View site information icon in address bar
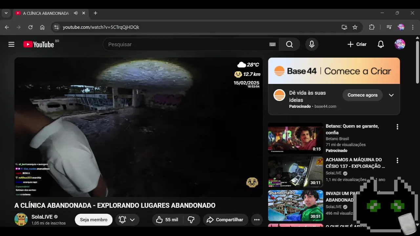 coord(56,27)
